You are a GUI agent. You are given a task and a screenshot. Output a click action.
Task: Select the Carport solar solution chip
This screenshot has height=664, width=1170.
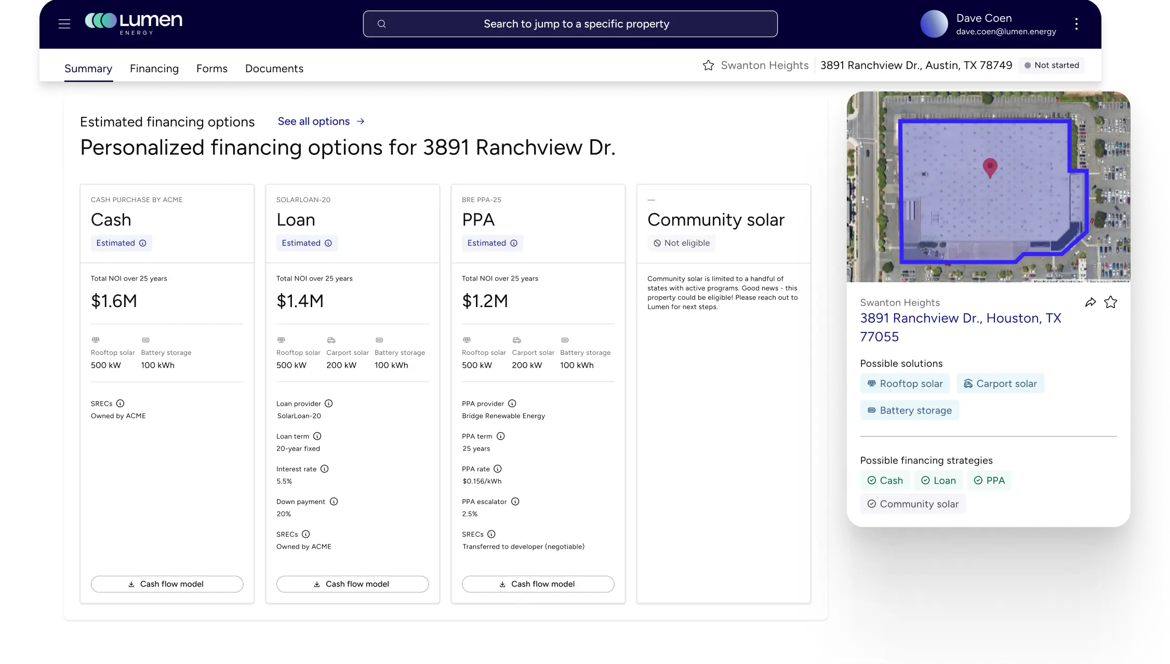pyautogui.click(x=1000, y=384)
